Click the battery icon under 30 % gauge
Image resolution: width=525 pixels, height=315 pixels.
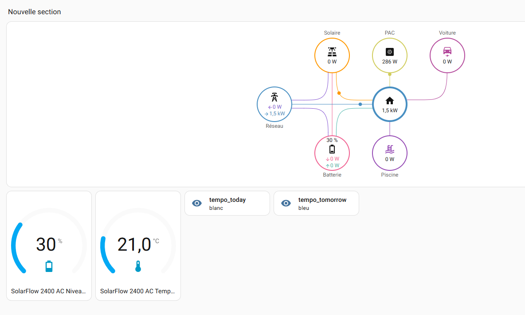click(49, 266)
